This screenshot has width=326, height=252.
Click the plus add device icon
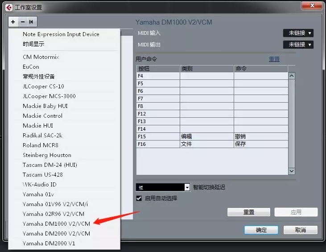pyautogui.click(x=13, y=21)
